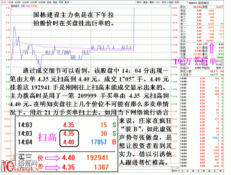
Task: Click the 14:01 tick row with volume 513
Action: point(202,88)
